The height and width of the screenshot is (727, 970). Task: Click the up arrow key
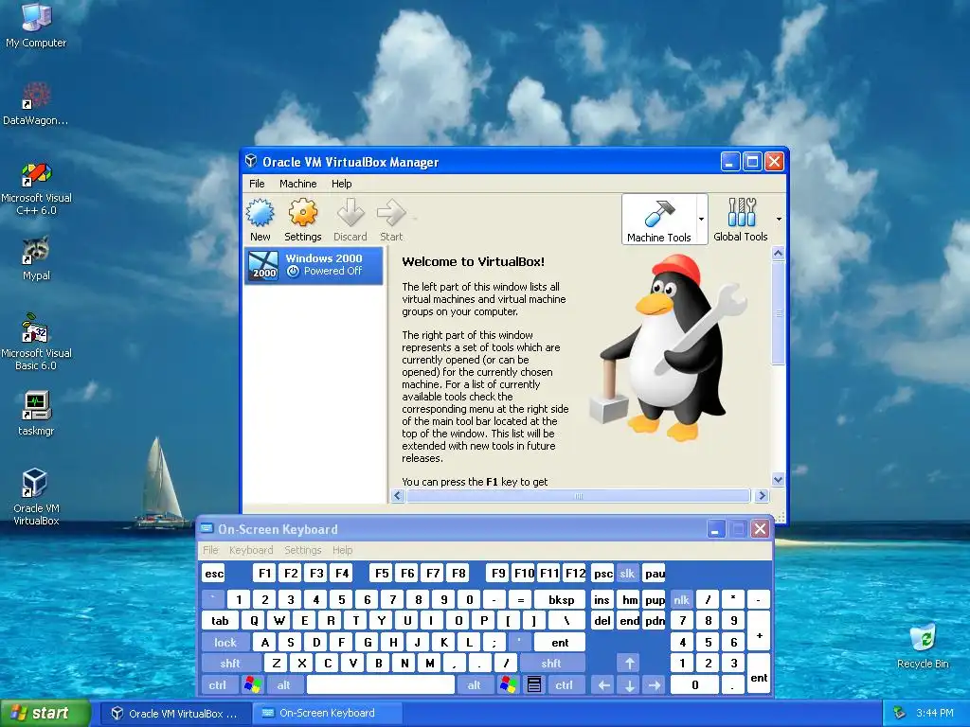(629, 664)
